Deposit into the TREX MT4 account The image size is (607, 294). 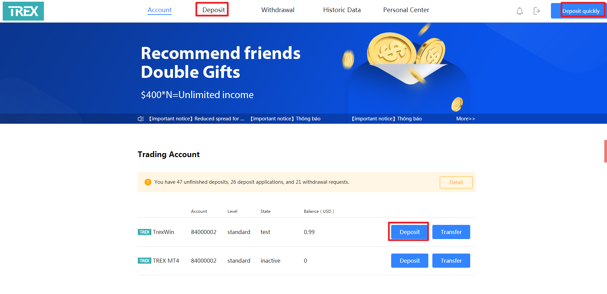410,261
